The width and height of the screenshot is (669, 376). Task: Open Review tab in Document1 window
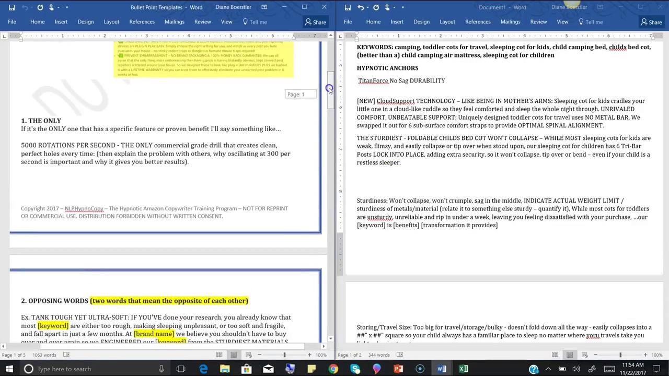pyautogui.click(x=538, y=22)
